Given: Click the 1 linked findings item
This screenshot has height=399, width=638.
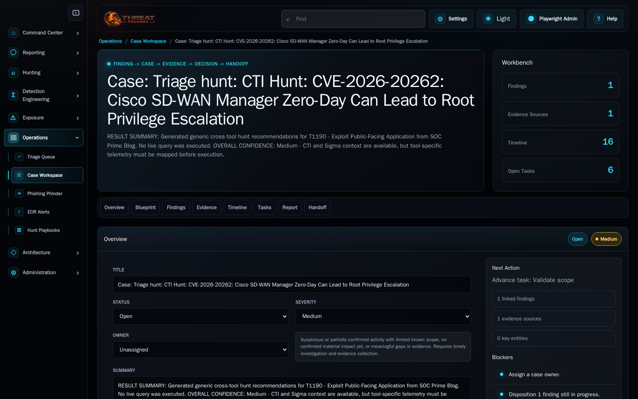Looking at the screenshot, I should [x=553, y=299].
